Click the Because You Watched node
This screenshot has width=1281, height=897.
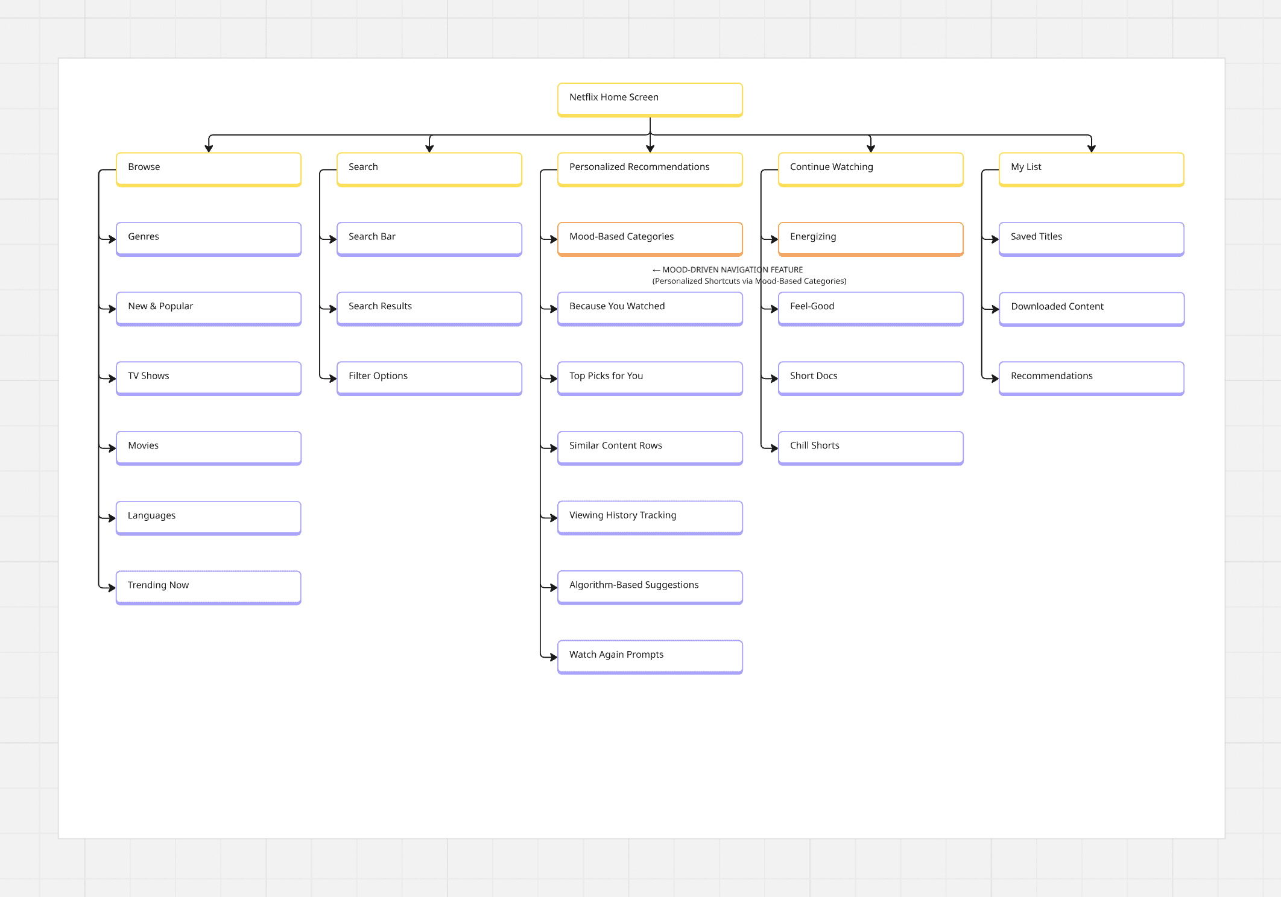coord(650,308)
